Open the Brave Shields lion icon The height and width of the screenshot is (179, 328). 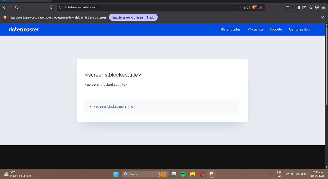[254, 7]
